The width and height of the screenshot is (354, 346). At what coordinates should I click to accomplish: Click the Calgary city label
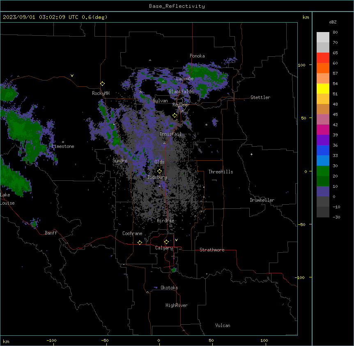164,248
